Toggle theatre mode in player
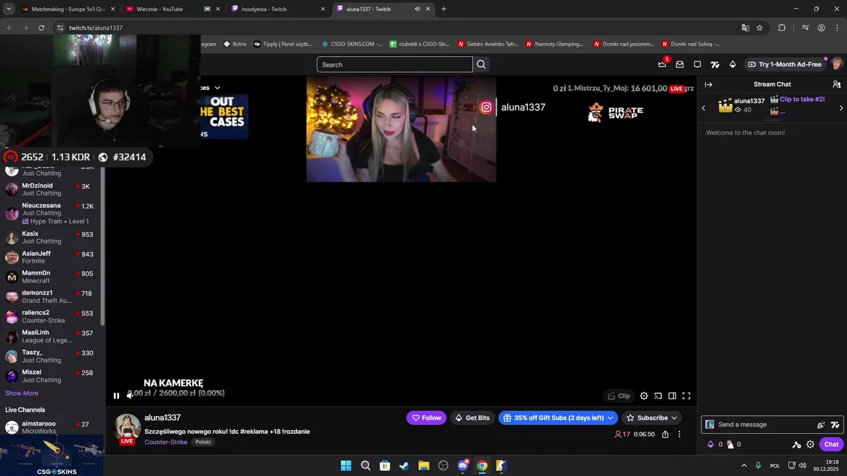Viewport: 847px width, 476px height. [x=672, y=396]
